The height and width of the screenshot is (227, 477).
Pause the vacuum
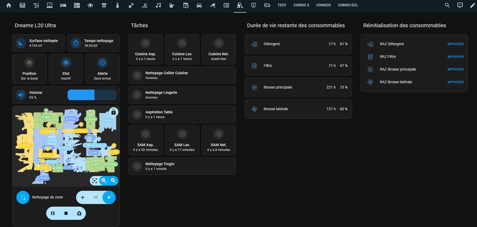coord(53,213)
